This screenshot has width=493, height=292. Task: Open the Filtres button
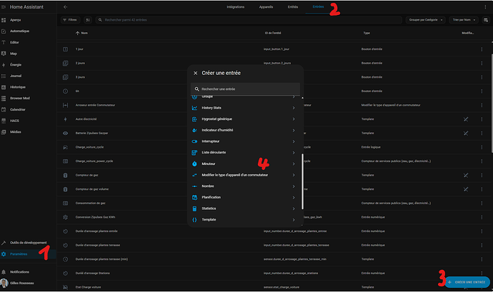point(70,20)
